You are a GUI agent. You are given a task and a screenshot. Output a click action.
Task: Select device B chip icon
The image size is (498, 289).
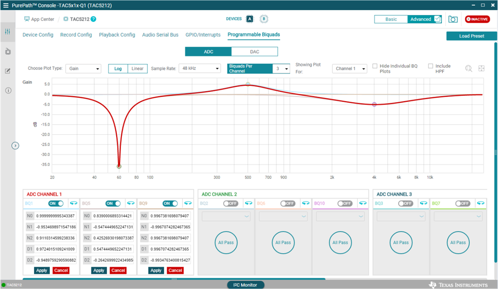coord(263,19)
